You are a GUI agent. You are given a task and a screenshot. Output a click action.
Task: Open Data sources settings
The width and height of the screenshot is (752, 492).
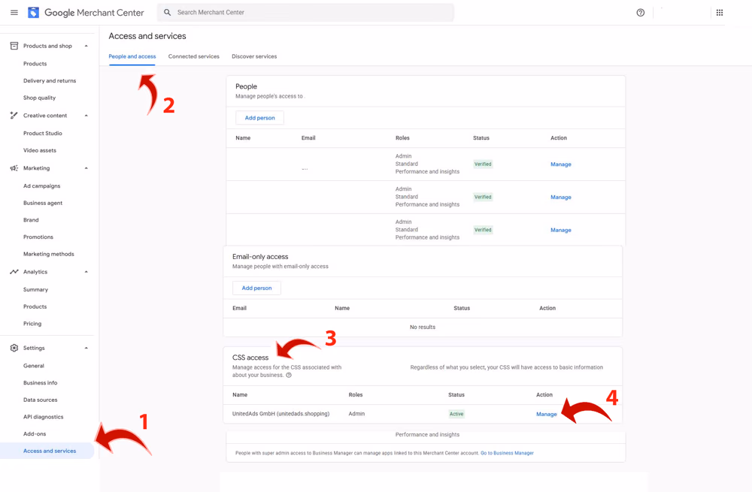click(41, 400)
